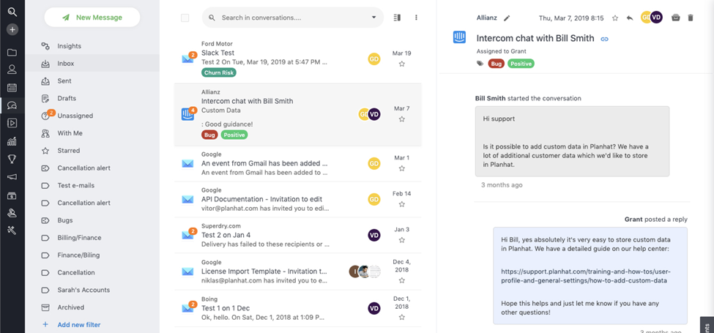Compose with the New Message button
Viewport: 714px width, 333px height.
(92, 18)
